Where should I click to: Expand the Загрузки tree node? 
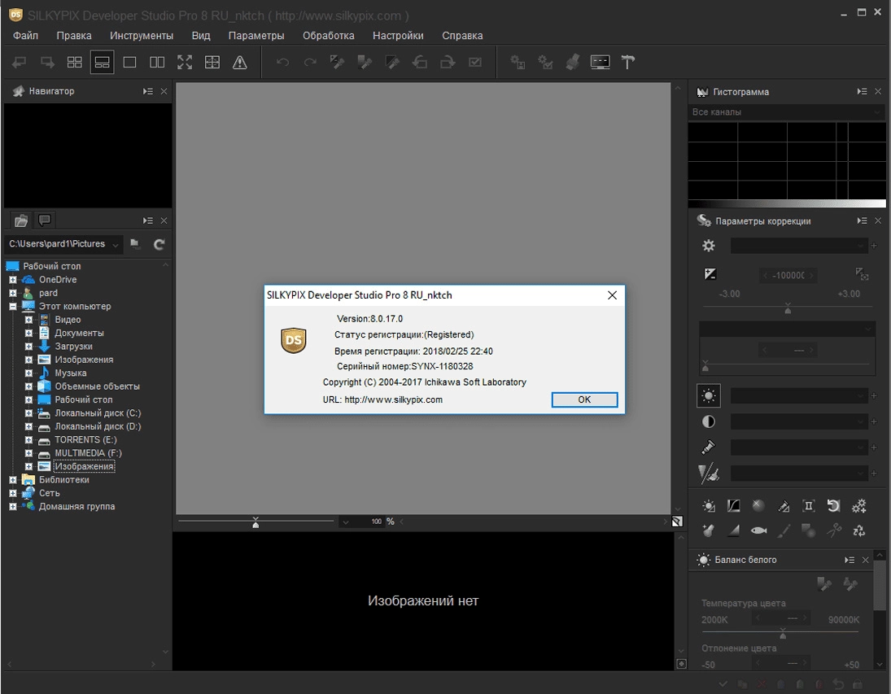28,346
